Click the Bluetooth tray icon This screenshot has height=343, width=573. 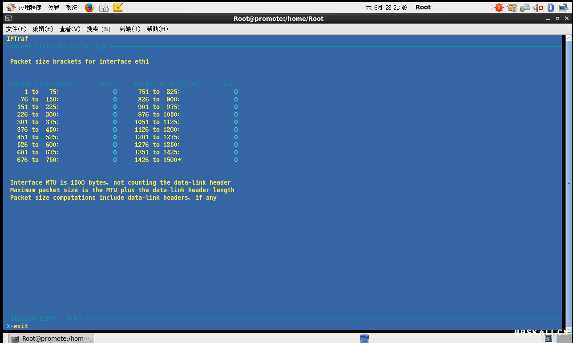(550, 7)
